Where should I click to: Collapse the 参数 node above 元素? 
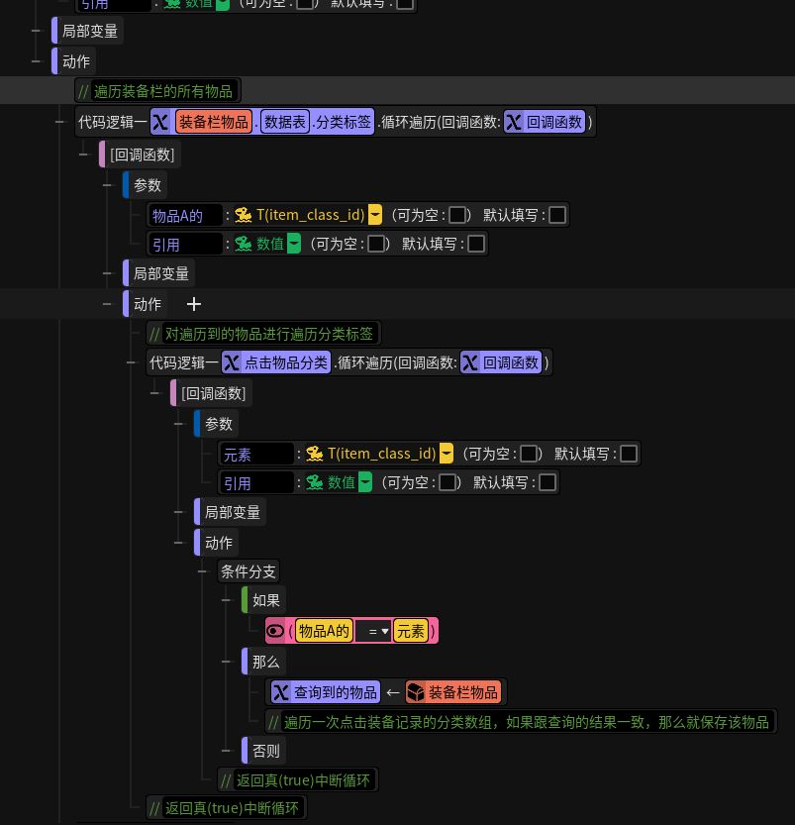click(x=179, y=424)
